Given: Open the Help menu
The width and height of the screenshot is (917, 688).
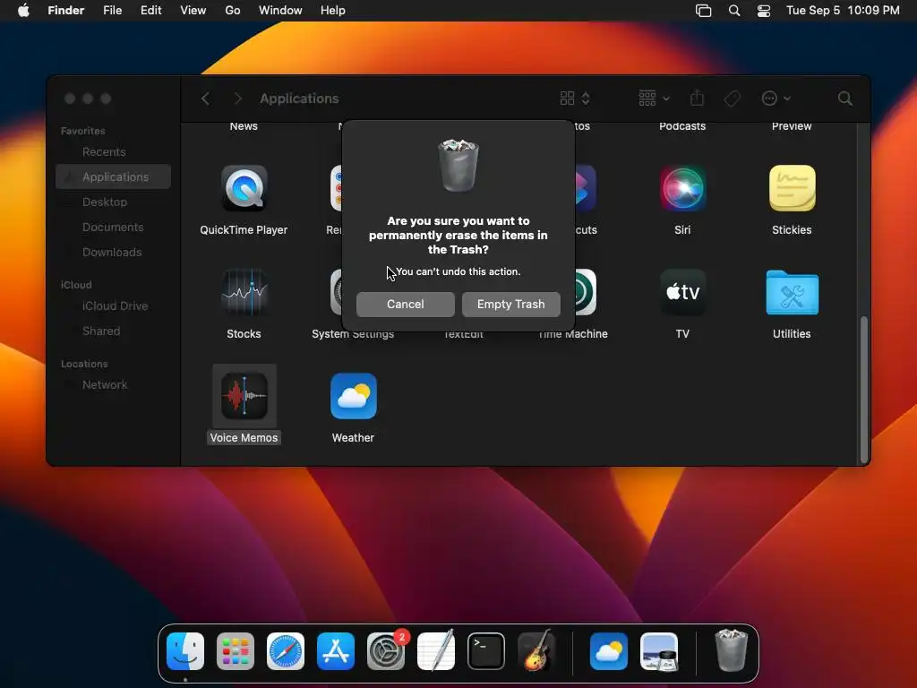Looking at the screenshot, I should pos(333,11).
